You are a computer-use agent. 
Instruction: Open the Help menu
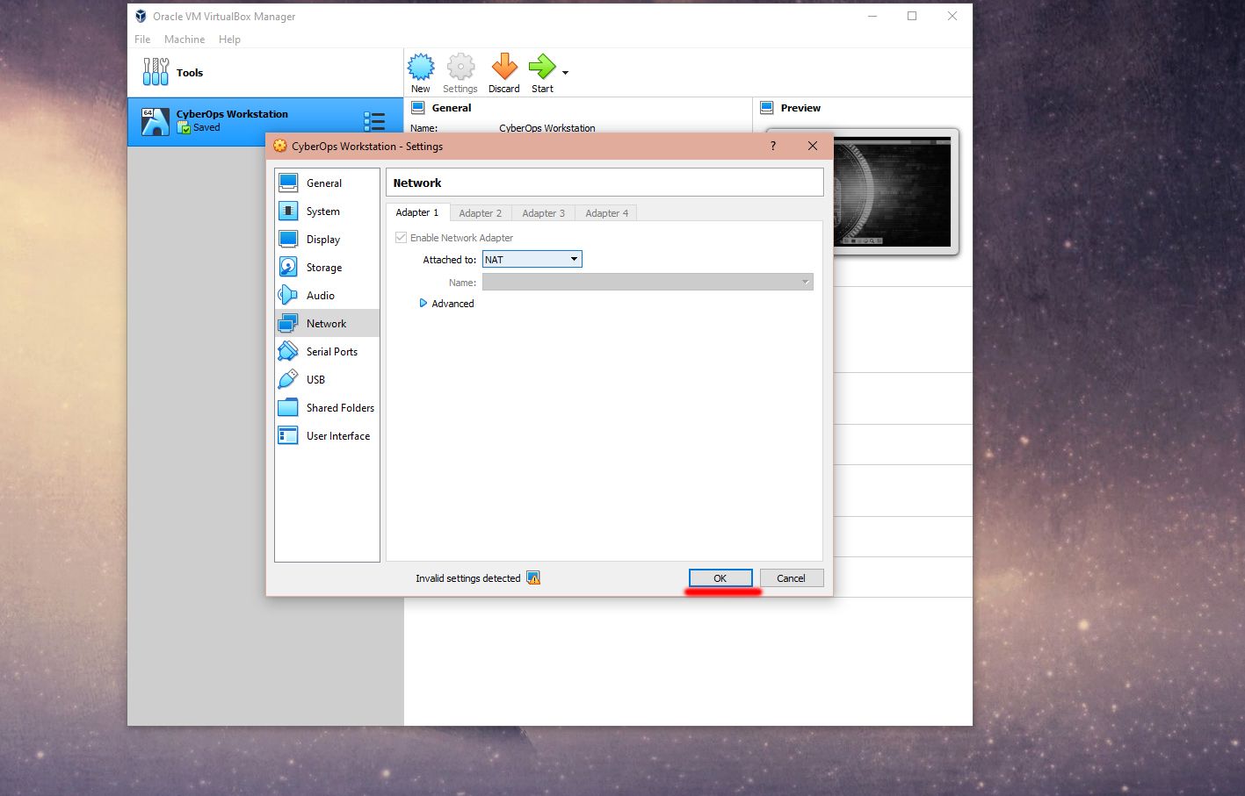[229, 39]
